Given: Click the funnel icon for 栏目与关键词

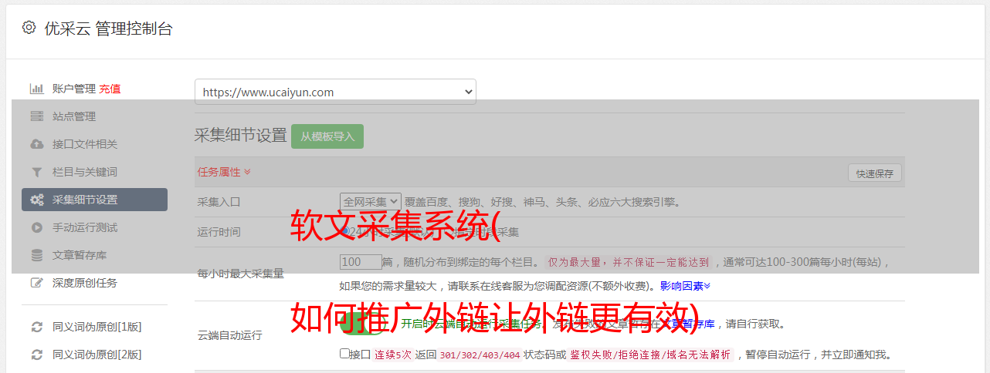Looking at the screenshot, I should 36,172.
